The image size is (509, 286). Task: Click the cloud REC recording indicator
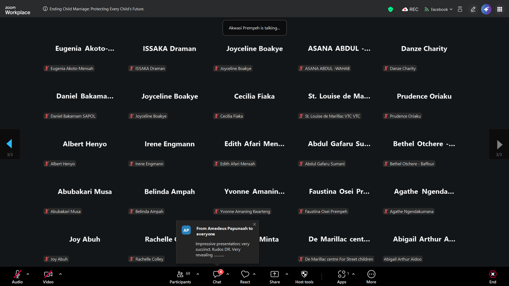[x=410, y=10]
